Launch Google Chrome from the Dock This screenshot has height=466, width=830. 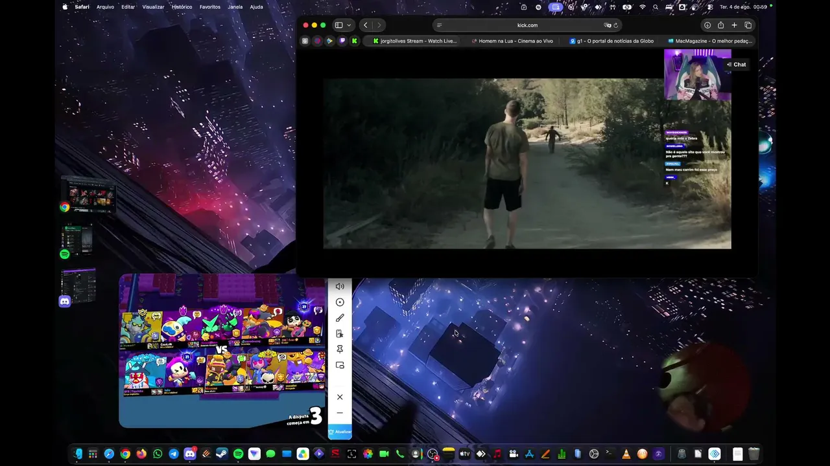[125, 454]
